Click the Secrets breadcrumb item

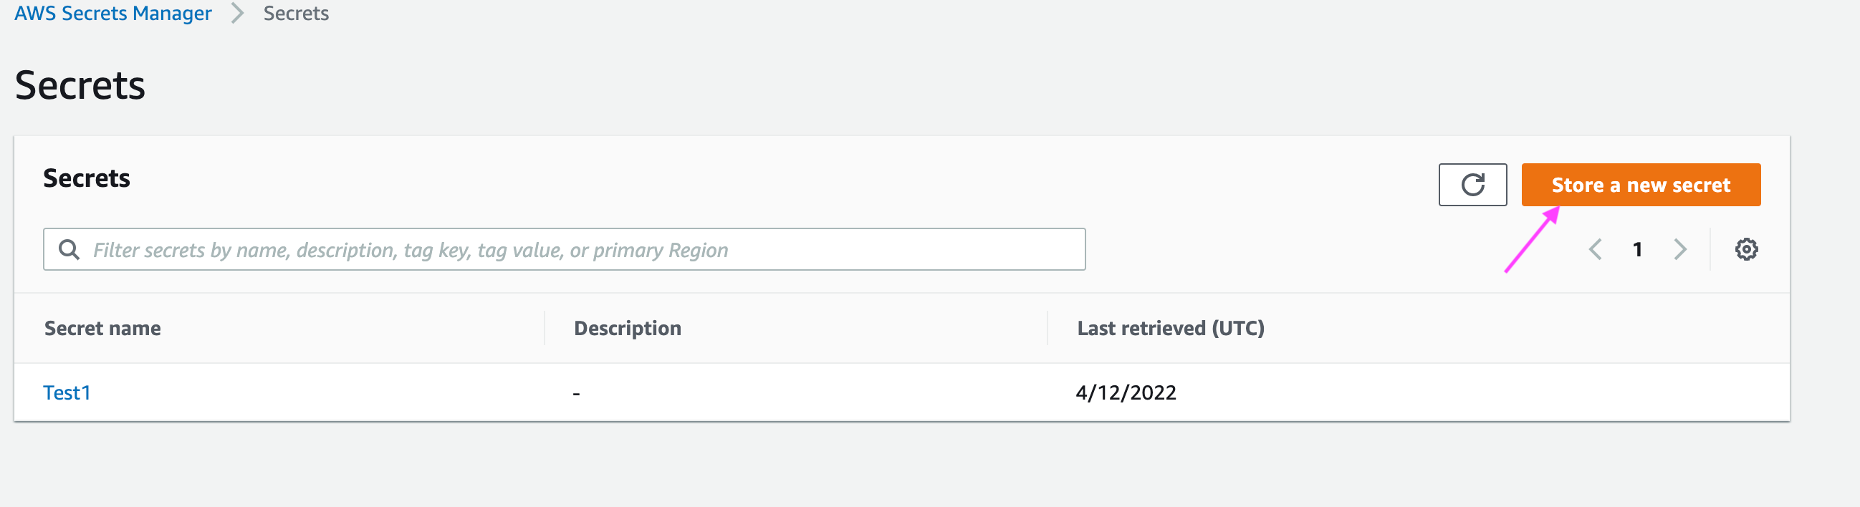tap(296, 13)
